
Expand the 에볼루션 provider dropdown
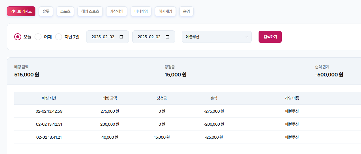click(x=217, y=37)
